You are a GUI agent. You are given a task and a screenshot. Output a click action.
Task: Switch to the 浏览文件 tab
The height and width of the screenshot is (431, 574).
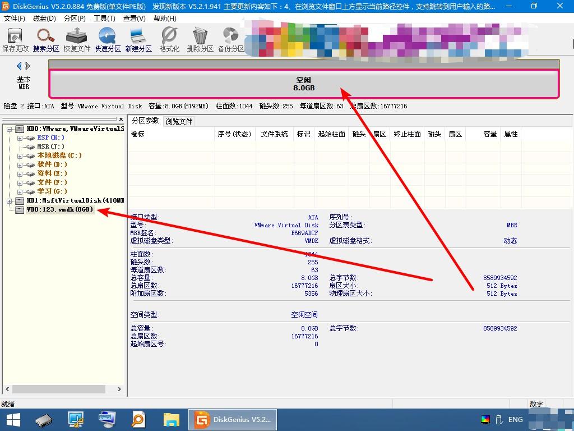pos(179,120)
